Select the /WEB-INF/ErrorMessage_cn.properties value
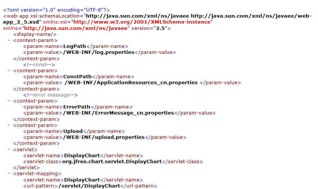This screenshot has width=318, height=189. pyautogui.click(x=118, y=113)
